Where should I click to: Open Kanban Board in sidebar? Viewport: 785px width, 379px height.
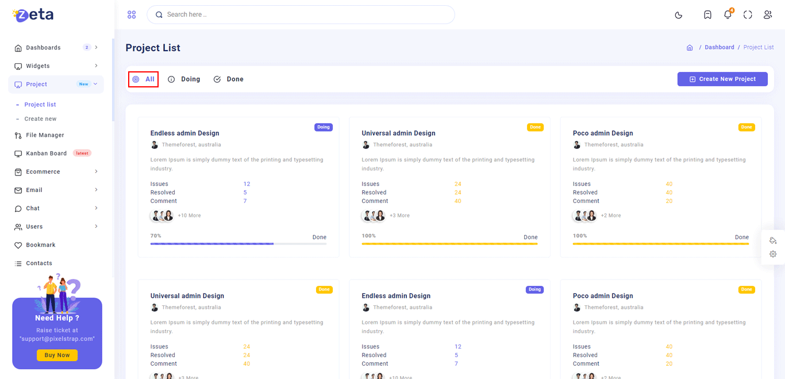[x=46, y=154]
